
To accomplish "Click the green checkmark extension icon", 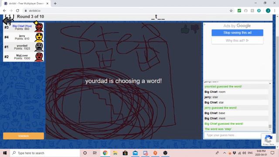I will pos(239,10).
